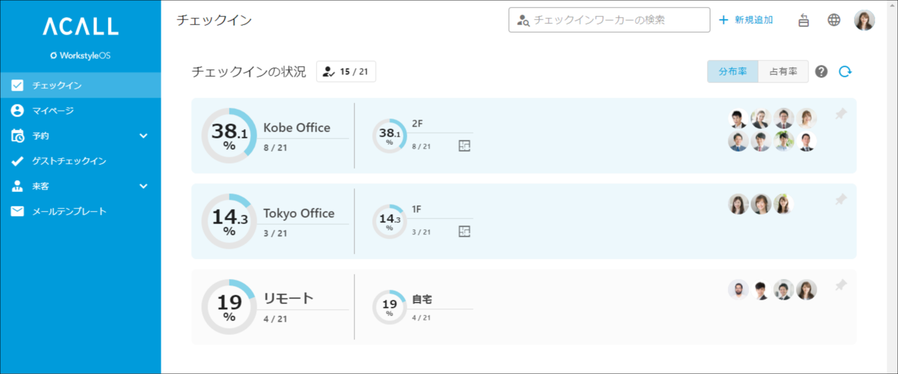Open the desk check-in icon near globe
Image resolution: width=898 pixels, height=374 pixels.
[803, 20]
